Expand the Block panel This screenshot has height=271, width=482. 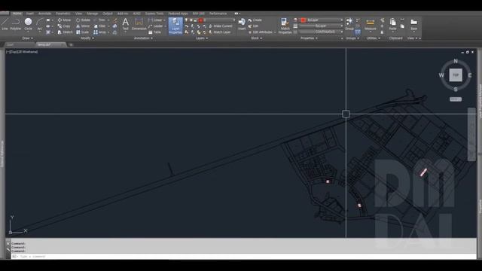click(257, 38)
